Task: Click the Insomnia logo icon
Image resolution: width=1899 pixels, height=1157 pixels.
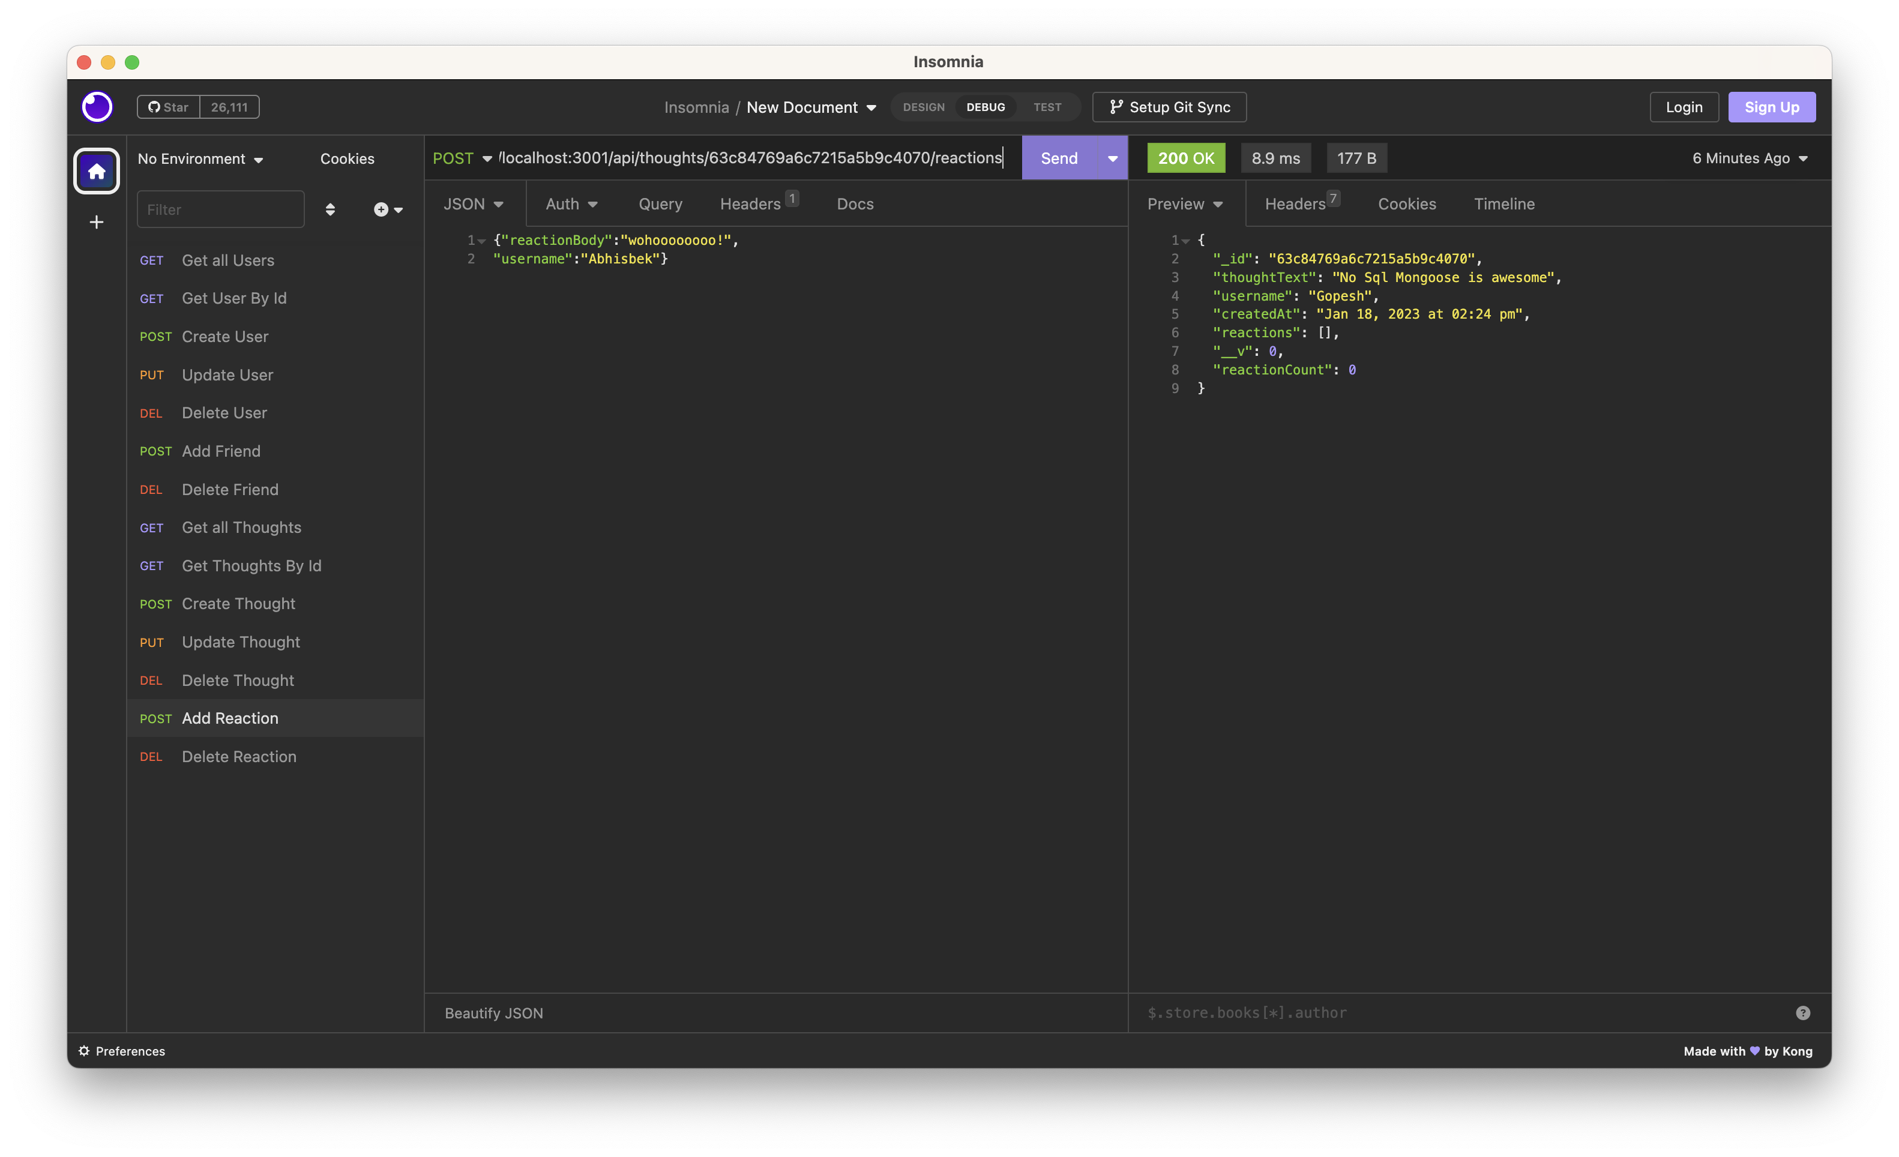Action: coord(97,107)
